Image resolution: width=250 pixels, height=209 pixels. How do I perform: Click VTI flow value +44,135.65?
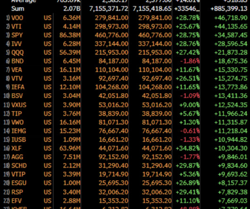click(231, 26)
